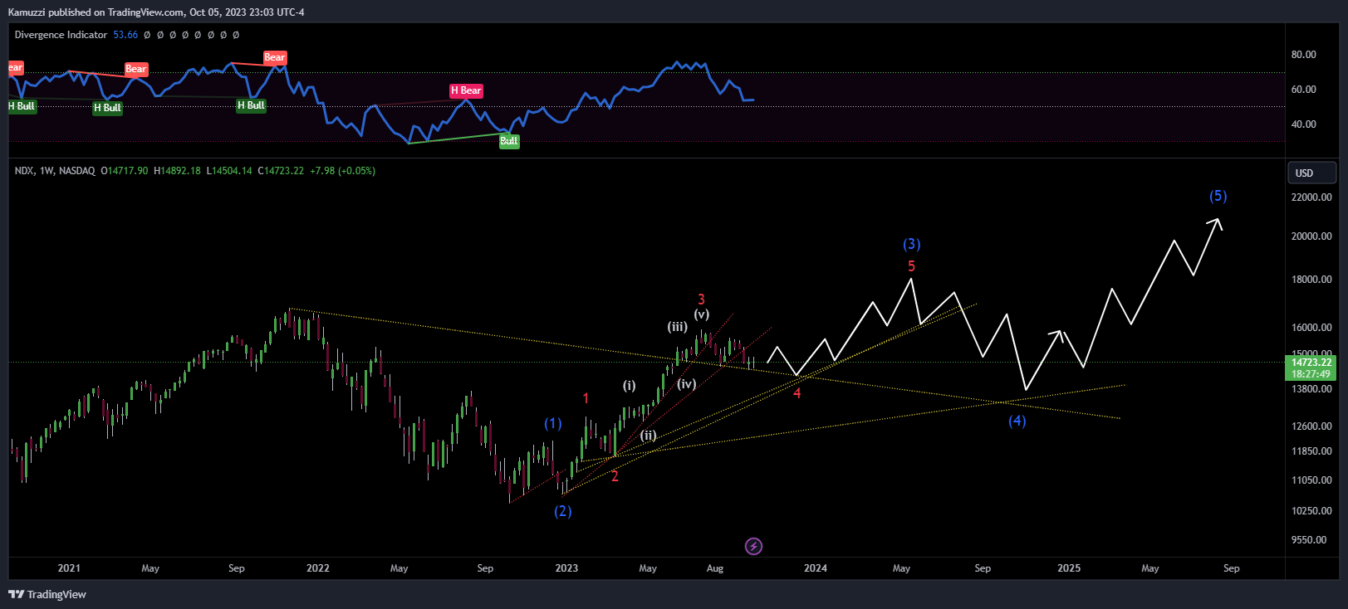Select the red wave label 5

(x=911, y=266)
